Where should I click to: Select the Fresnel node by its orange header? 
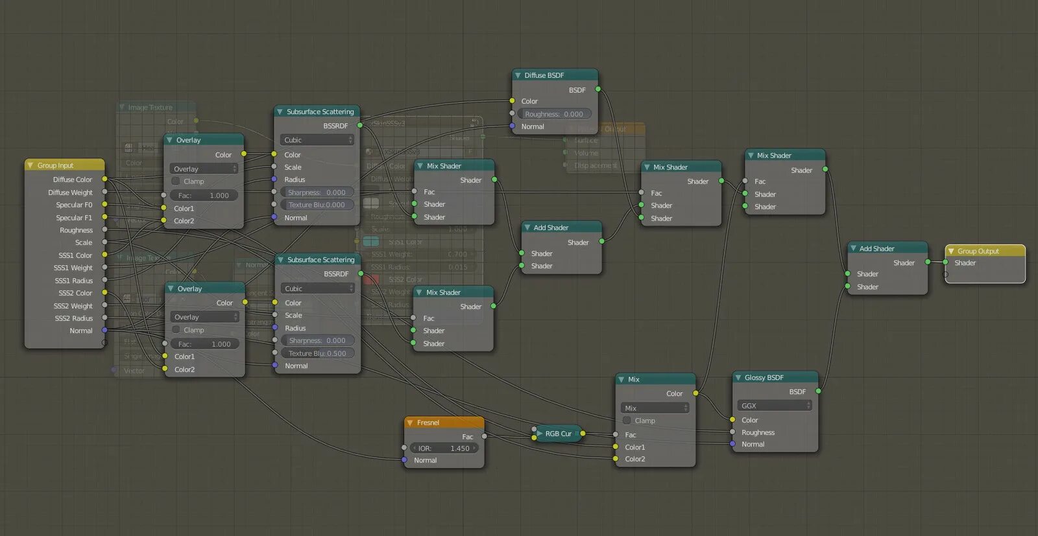pyautogui.click(x=444, y=423)
